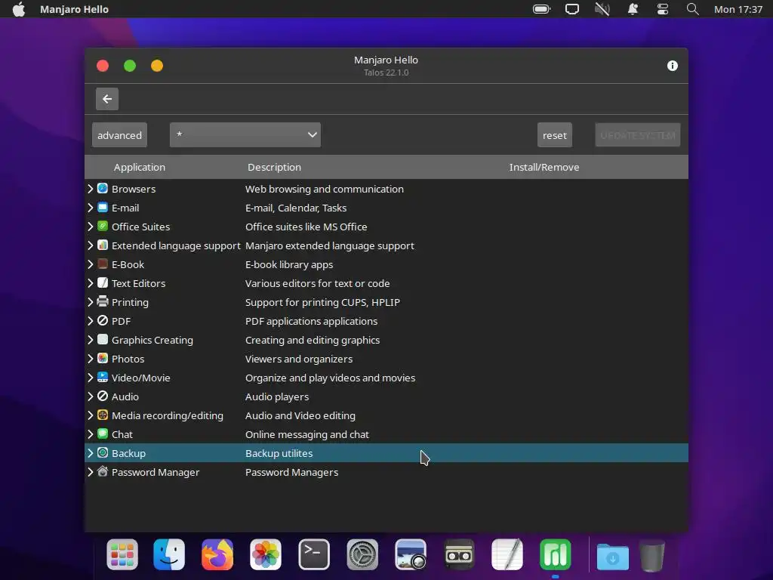Select the Printing row label
This screenshot has height=580, width=773.
130,302
